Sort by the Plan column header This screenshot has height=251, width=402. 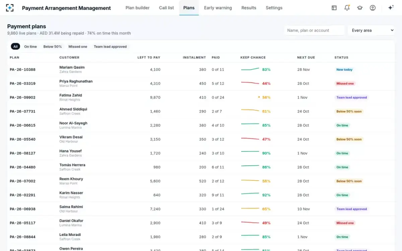[14, 58]
